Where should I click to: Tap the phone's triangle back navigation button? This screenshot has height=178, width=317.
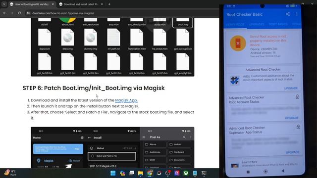pos(283,171)
